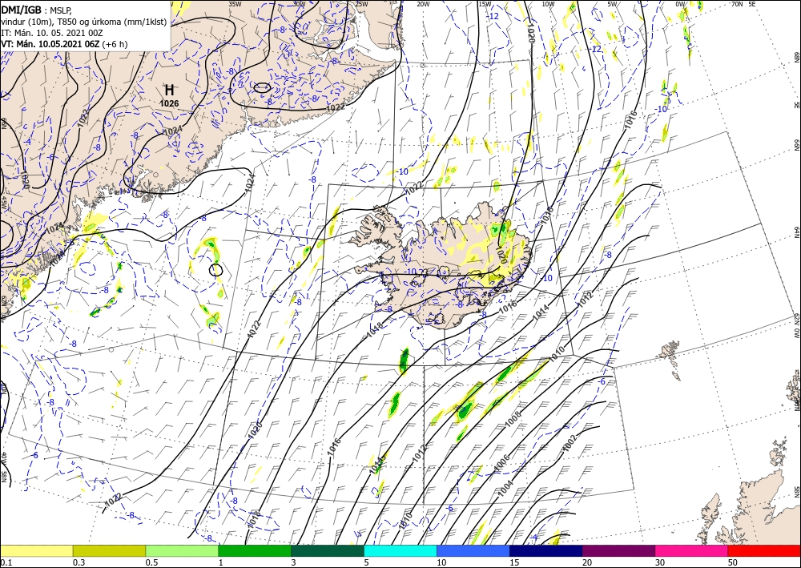801x568 pixels.
Task: Click the legend value '0.3'
Action: click(78, 562)
